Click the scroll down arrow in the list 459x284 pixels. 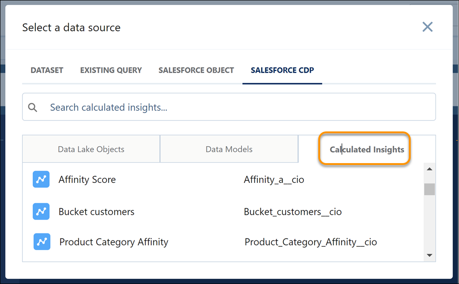coord(430,255)
